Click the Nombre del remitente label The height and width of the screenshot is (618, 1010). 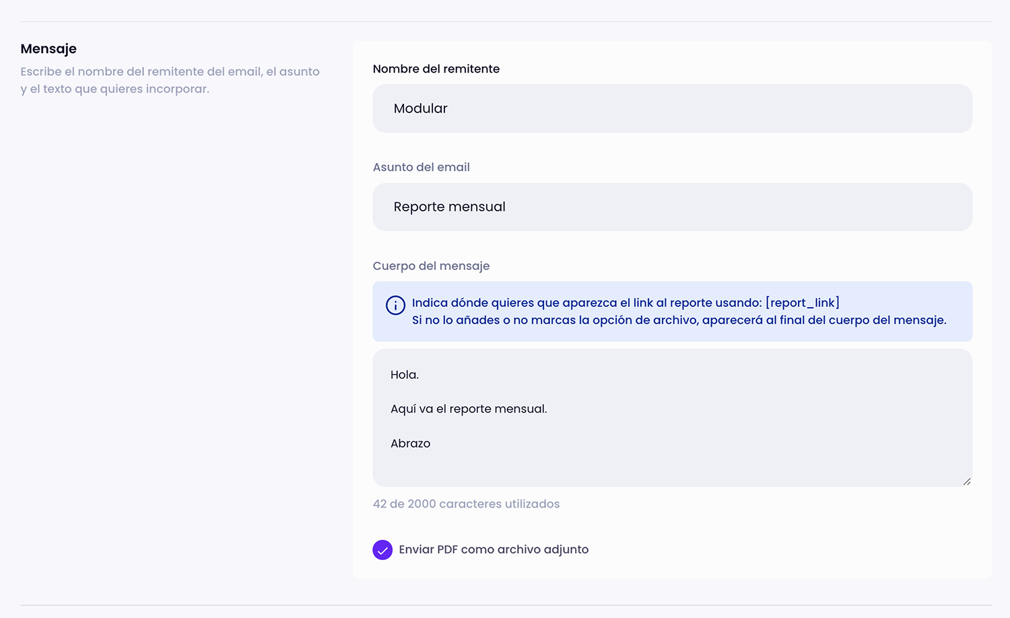point(436,69)
